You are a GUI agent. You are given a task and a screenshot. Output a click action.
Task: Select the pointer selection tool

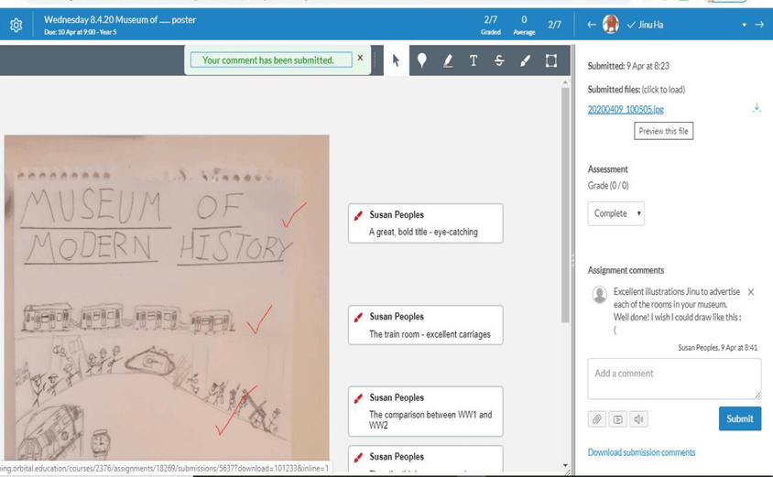tap(396, 60)
